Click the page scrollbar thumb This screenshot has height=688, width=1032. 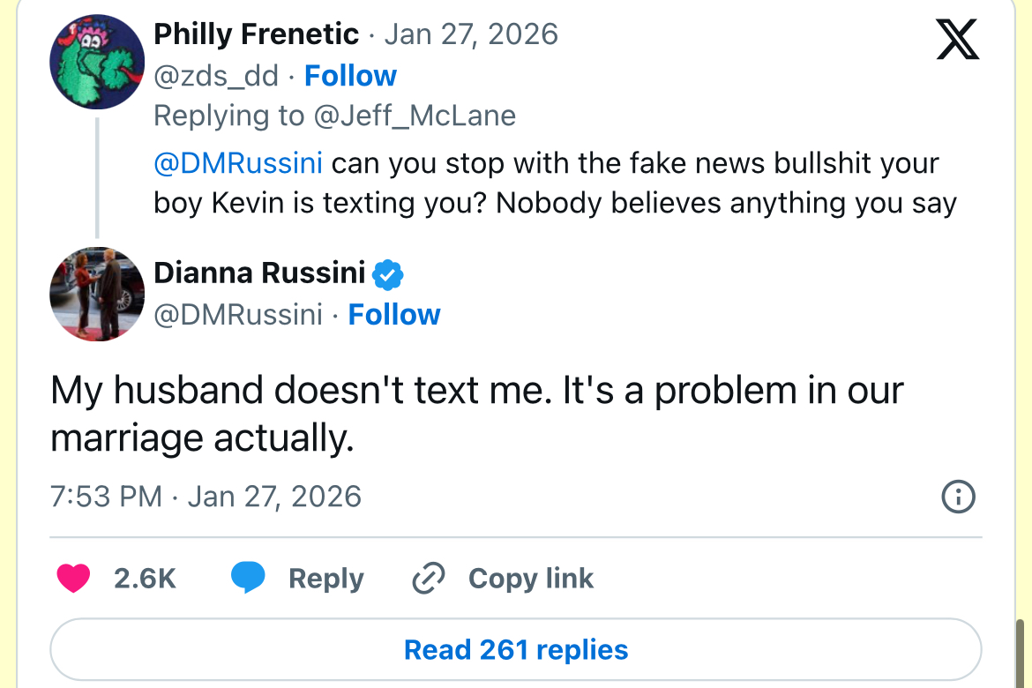point(1021,653)
